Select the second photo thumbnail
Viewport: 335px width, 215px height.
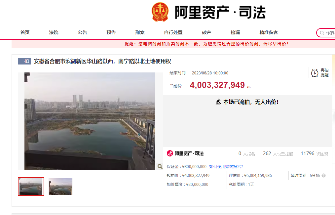60,187
